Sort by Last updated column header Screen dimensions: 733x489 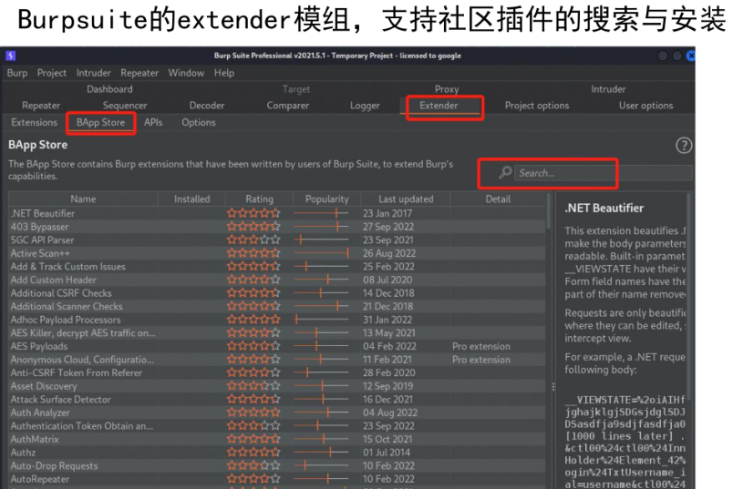tap(406, 199)
